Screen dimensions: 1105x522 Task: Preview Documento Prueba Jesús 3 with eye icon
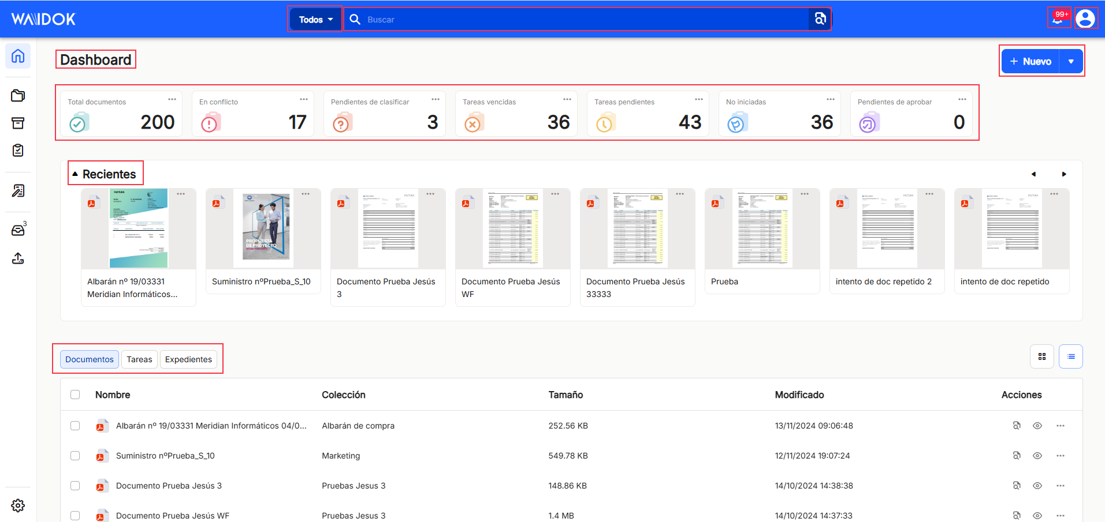click(1037, 486)
